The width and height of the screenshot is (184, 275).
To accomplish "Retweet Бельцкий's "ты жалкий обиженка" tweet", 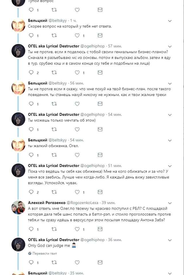I will [54, 155].
